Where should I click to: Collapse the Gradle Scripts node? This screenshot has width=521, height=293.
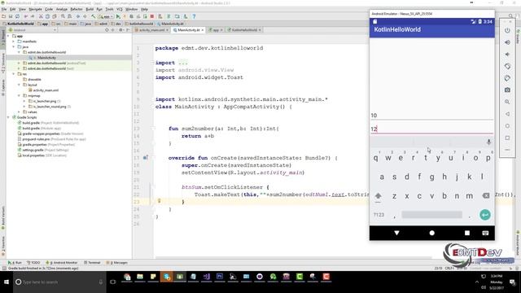click(x=8, y=117)
